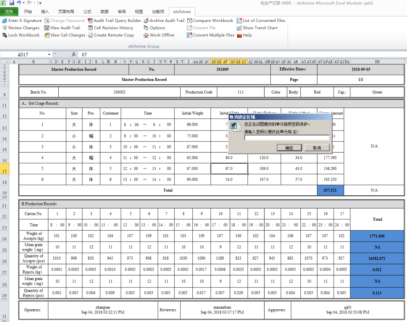
Task: Click Compare Workbook in the ribbon
Action: tap(210, 21)
